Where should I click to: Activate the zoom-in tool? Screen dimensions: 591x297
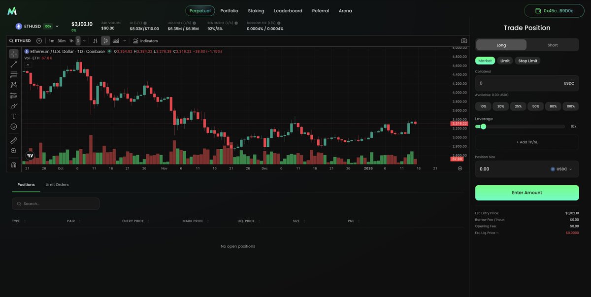[14, 151]
